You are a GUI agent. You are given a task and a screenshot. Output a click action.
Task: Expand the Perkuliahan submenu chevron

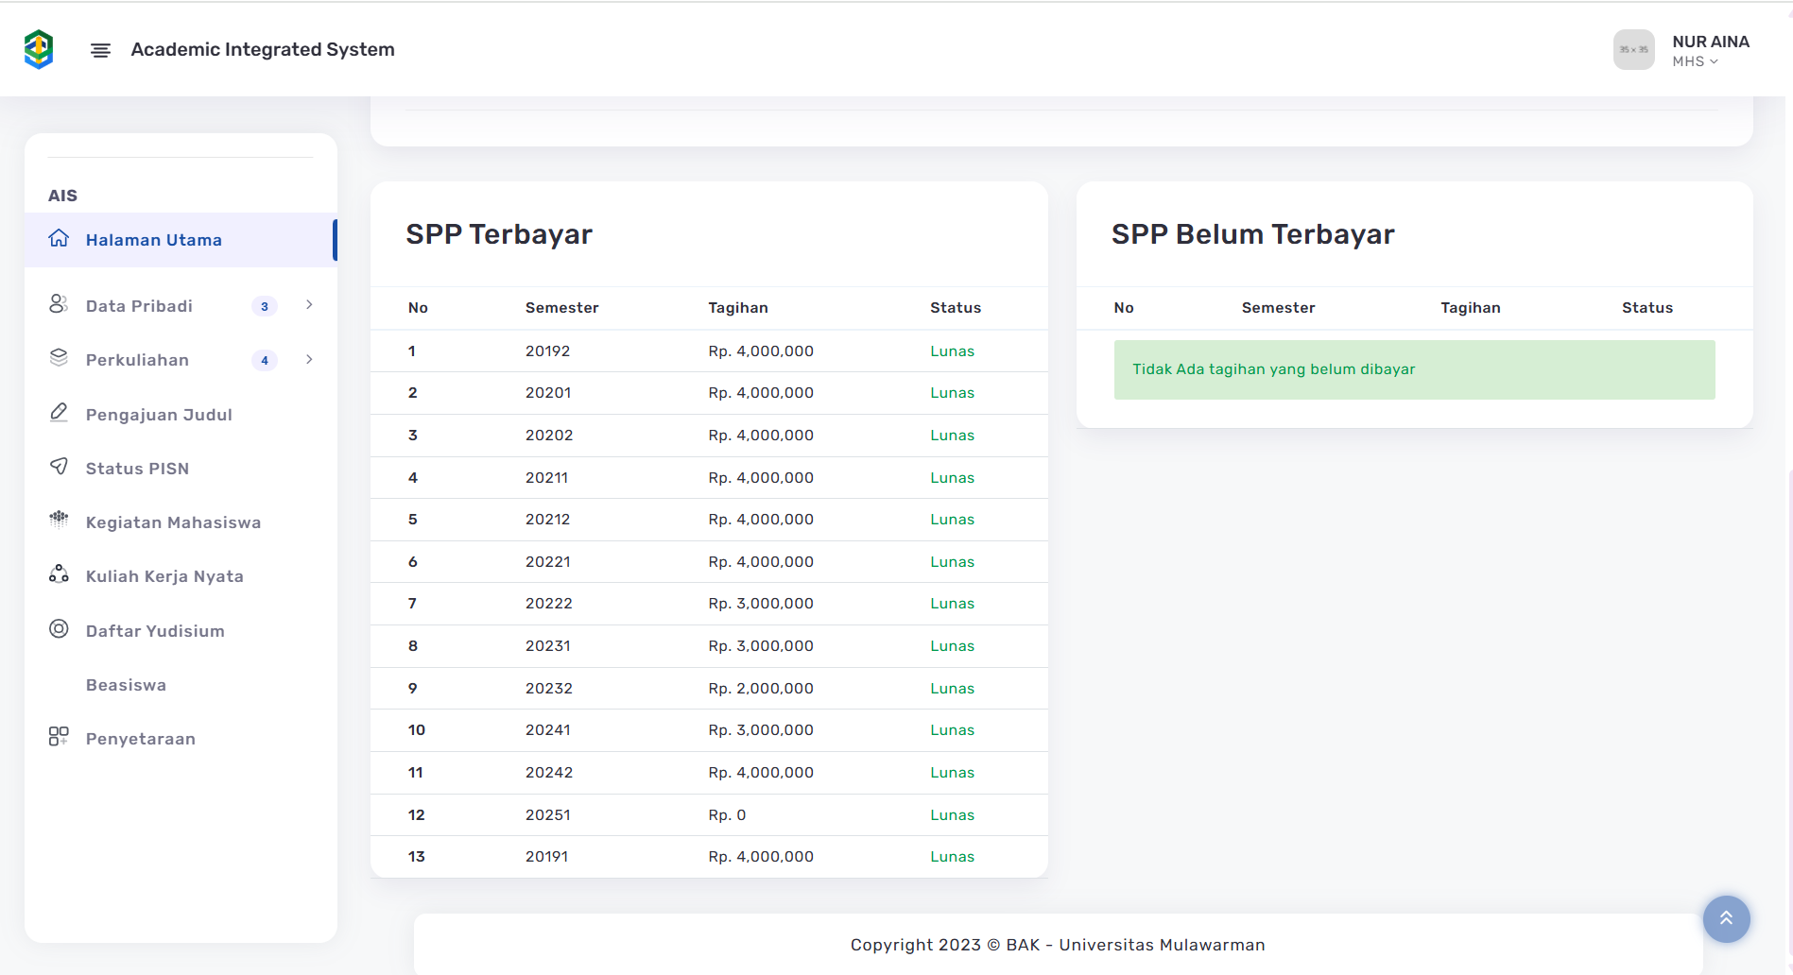click(309, 360)
